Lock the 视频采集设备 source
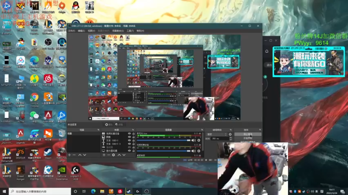The image size is (348, 195). pos(134,133)
